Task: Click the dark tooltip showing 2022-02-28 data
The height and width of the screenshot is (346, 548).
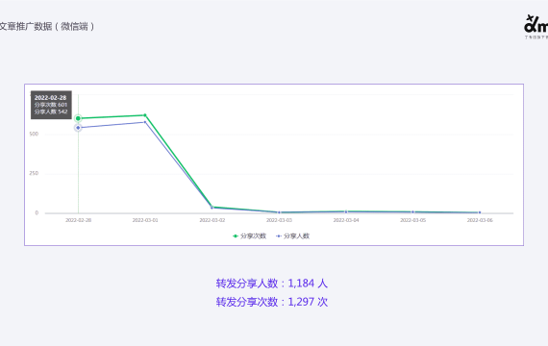Action: click(51, 105)
